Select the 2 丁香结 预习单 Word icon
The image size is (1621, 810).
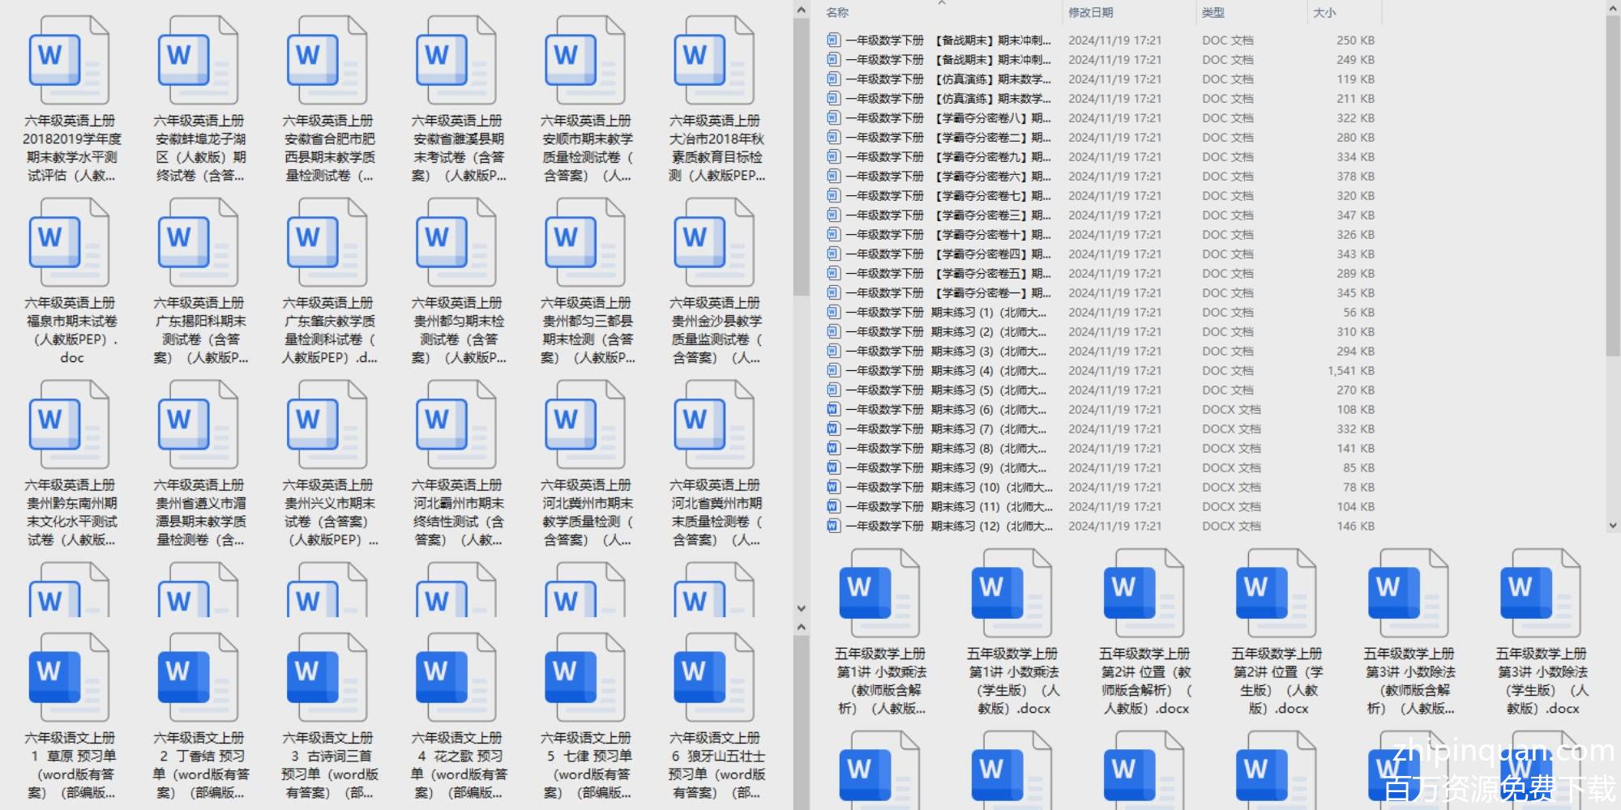(x=198, y=677)
